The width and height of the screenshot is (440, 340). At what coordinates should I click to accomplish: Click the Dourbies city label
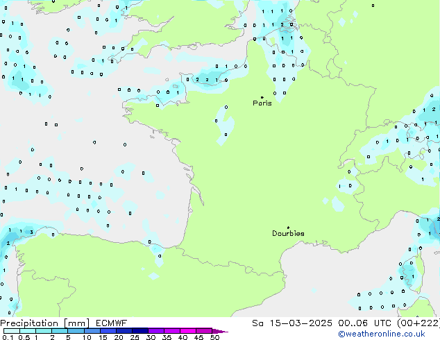[x=288, y=233]
